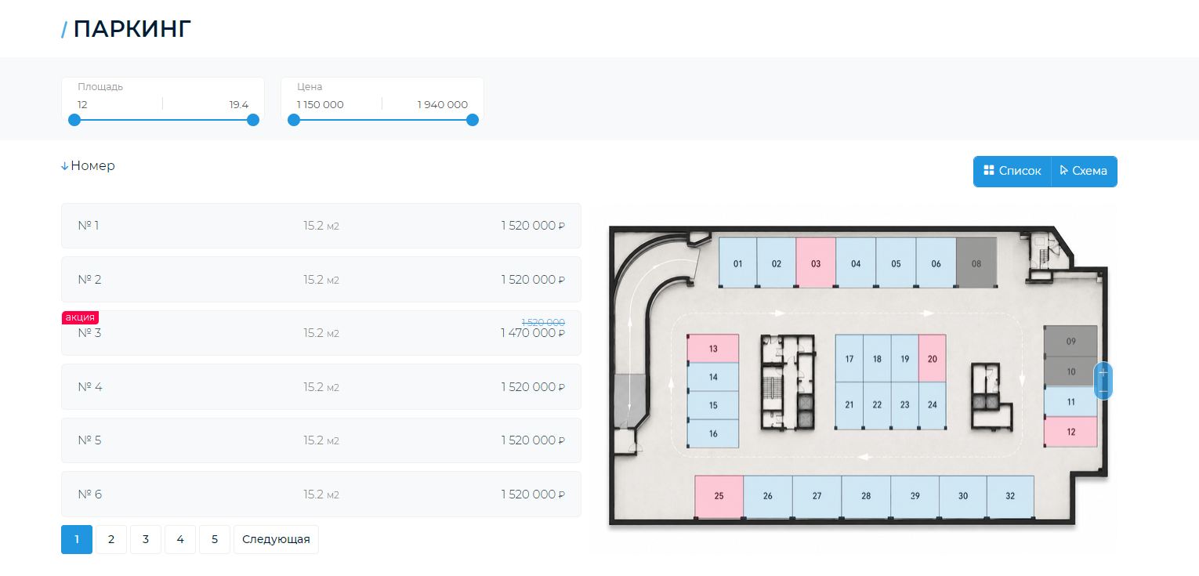The image size is (1199, 576).
Task: Grab the left Площадь slider handle
Action: pos(74,120)
